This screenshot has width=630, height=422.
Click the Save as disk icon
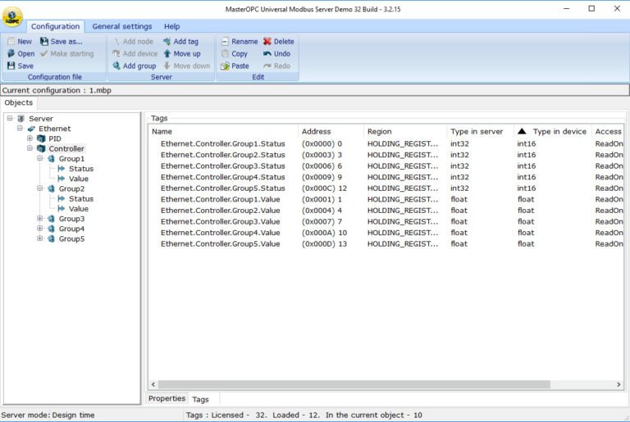(x=44, y=41)
